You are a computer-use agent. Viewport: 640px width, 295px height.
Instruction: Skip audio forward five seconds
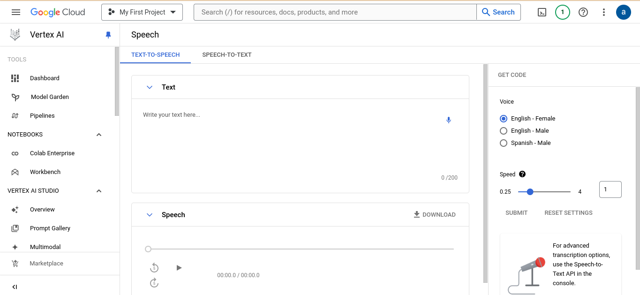coord(154,283)
